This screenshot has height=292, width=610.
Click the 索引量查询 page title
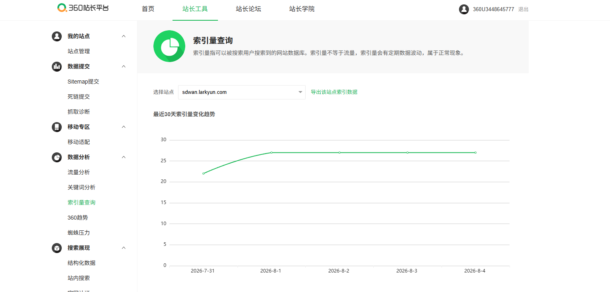(x=213, y=41)
